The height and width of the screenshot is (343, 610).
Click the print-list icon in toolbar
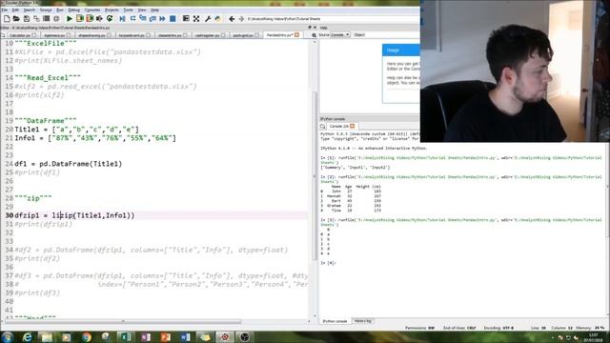[47, 19]
